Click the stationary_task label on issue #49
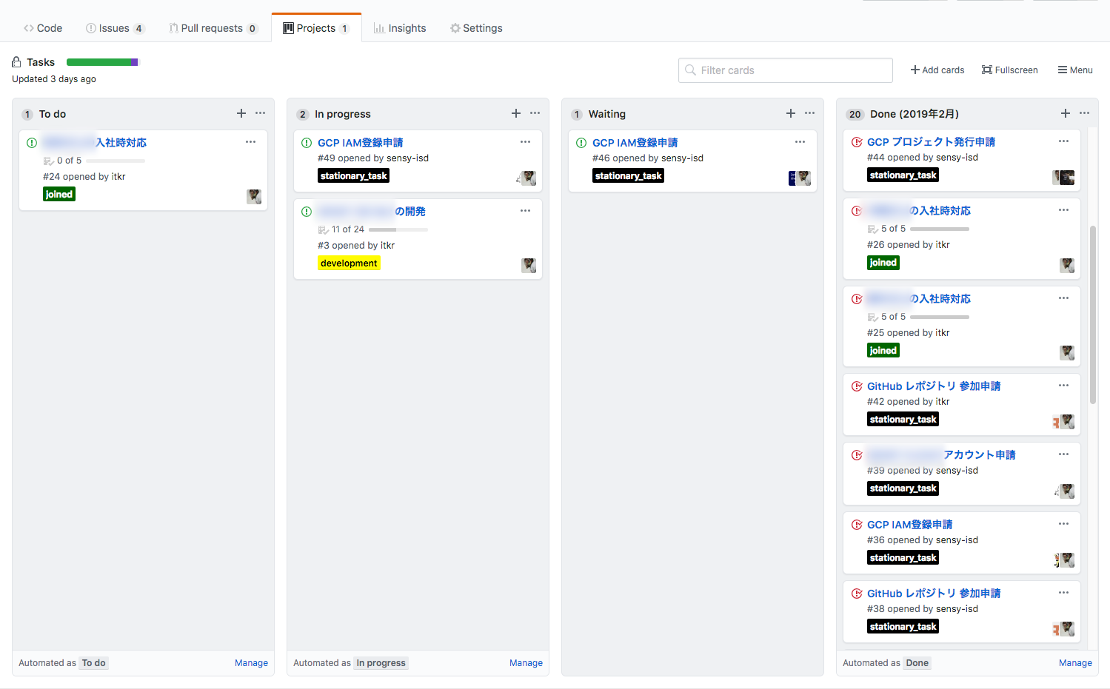The width and height of the screenshot is (1110, 689). (x=353, y=175)
